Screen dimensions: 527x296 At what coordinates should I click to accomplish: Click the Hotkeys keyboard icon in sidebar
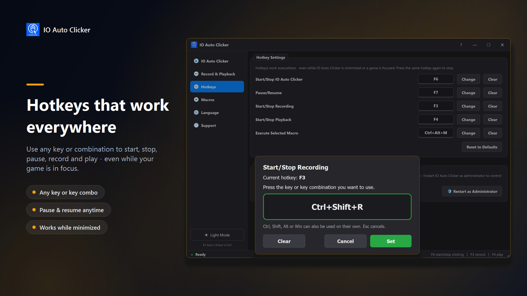(x=196, y=87)
